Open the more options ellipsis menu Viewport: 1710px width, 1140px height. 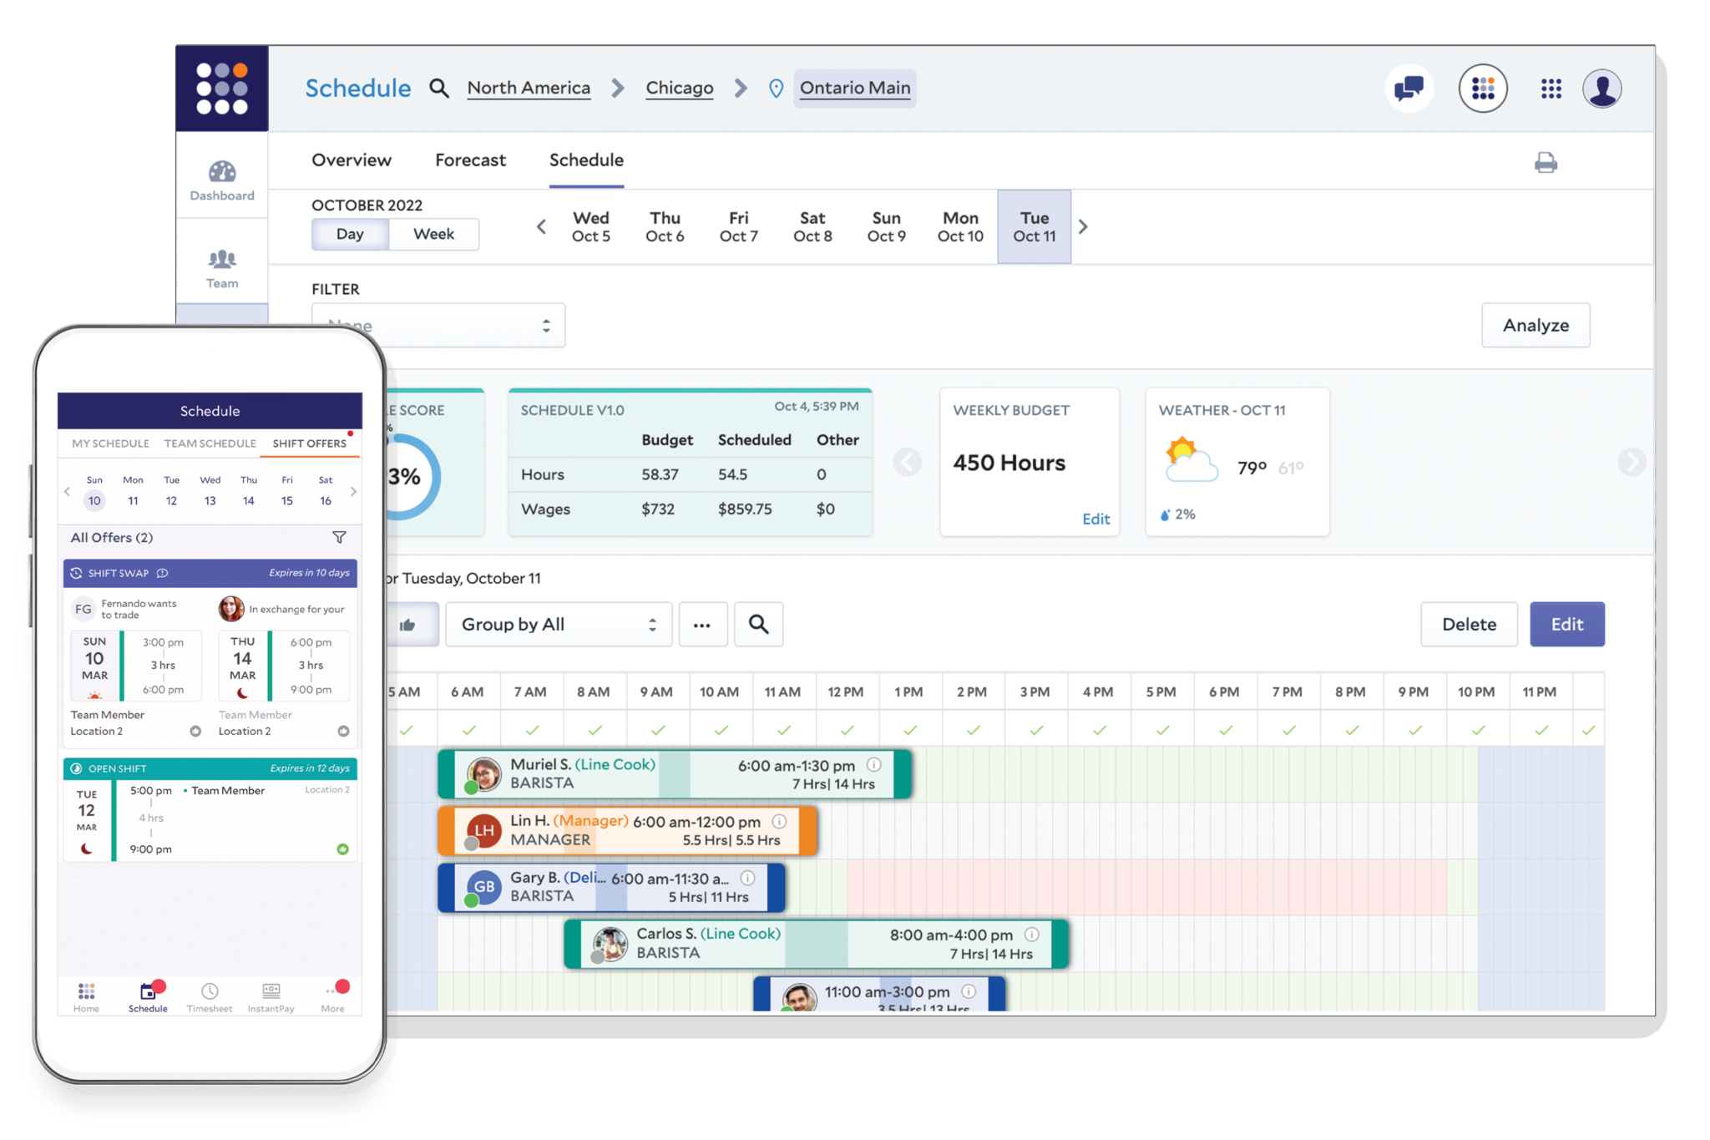[x=703, y=624]
